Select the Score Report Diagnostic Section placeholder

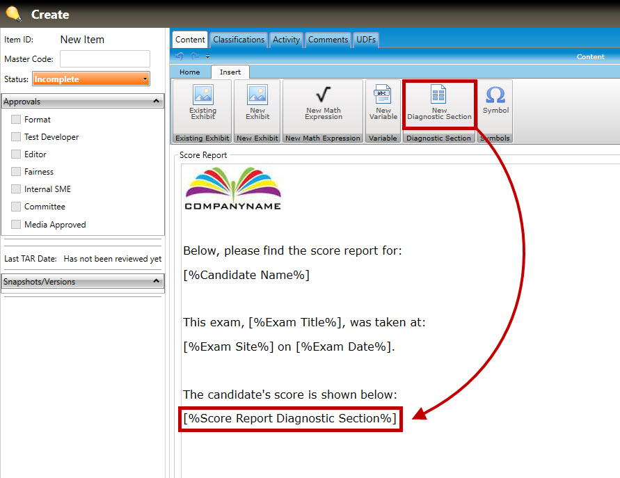coord(290,418)
